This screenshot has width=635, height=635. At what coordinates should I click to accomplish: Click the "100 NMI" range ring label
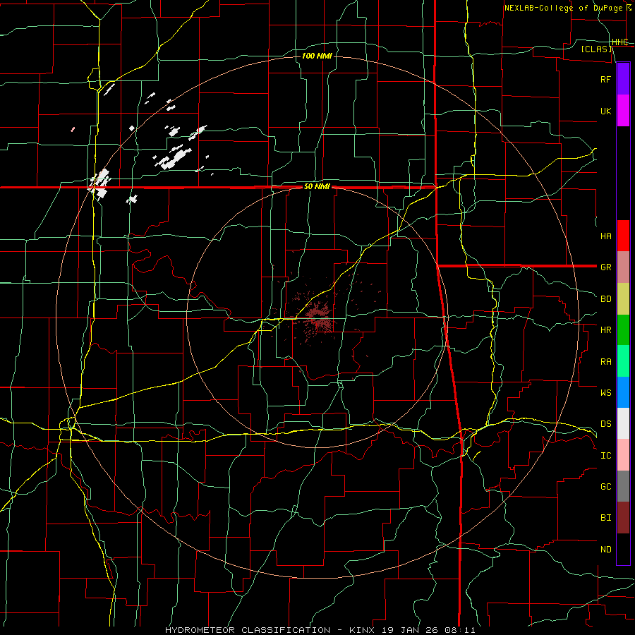pos(317,56)
